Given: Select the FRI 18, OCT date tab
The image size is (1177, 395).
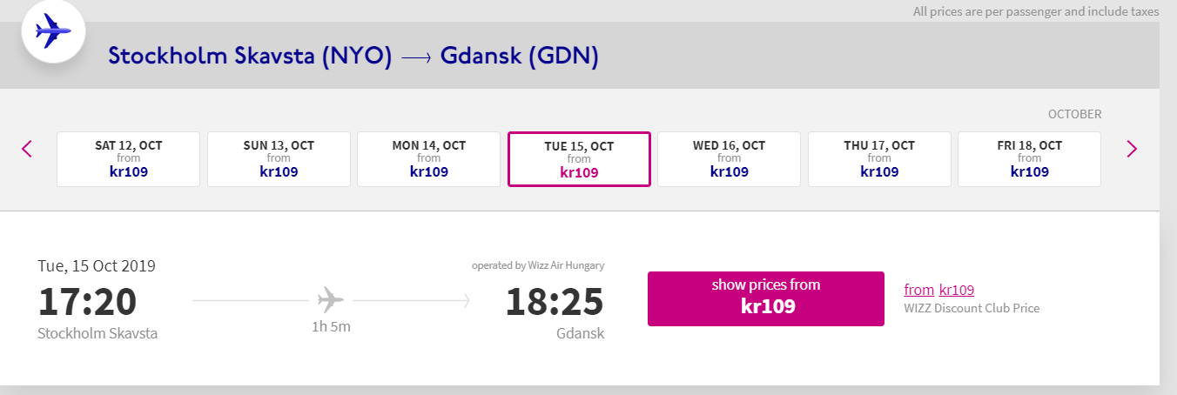Looking at the screenshot, I should [x=1030, y=159].
